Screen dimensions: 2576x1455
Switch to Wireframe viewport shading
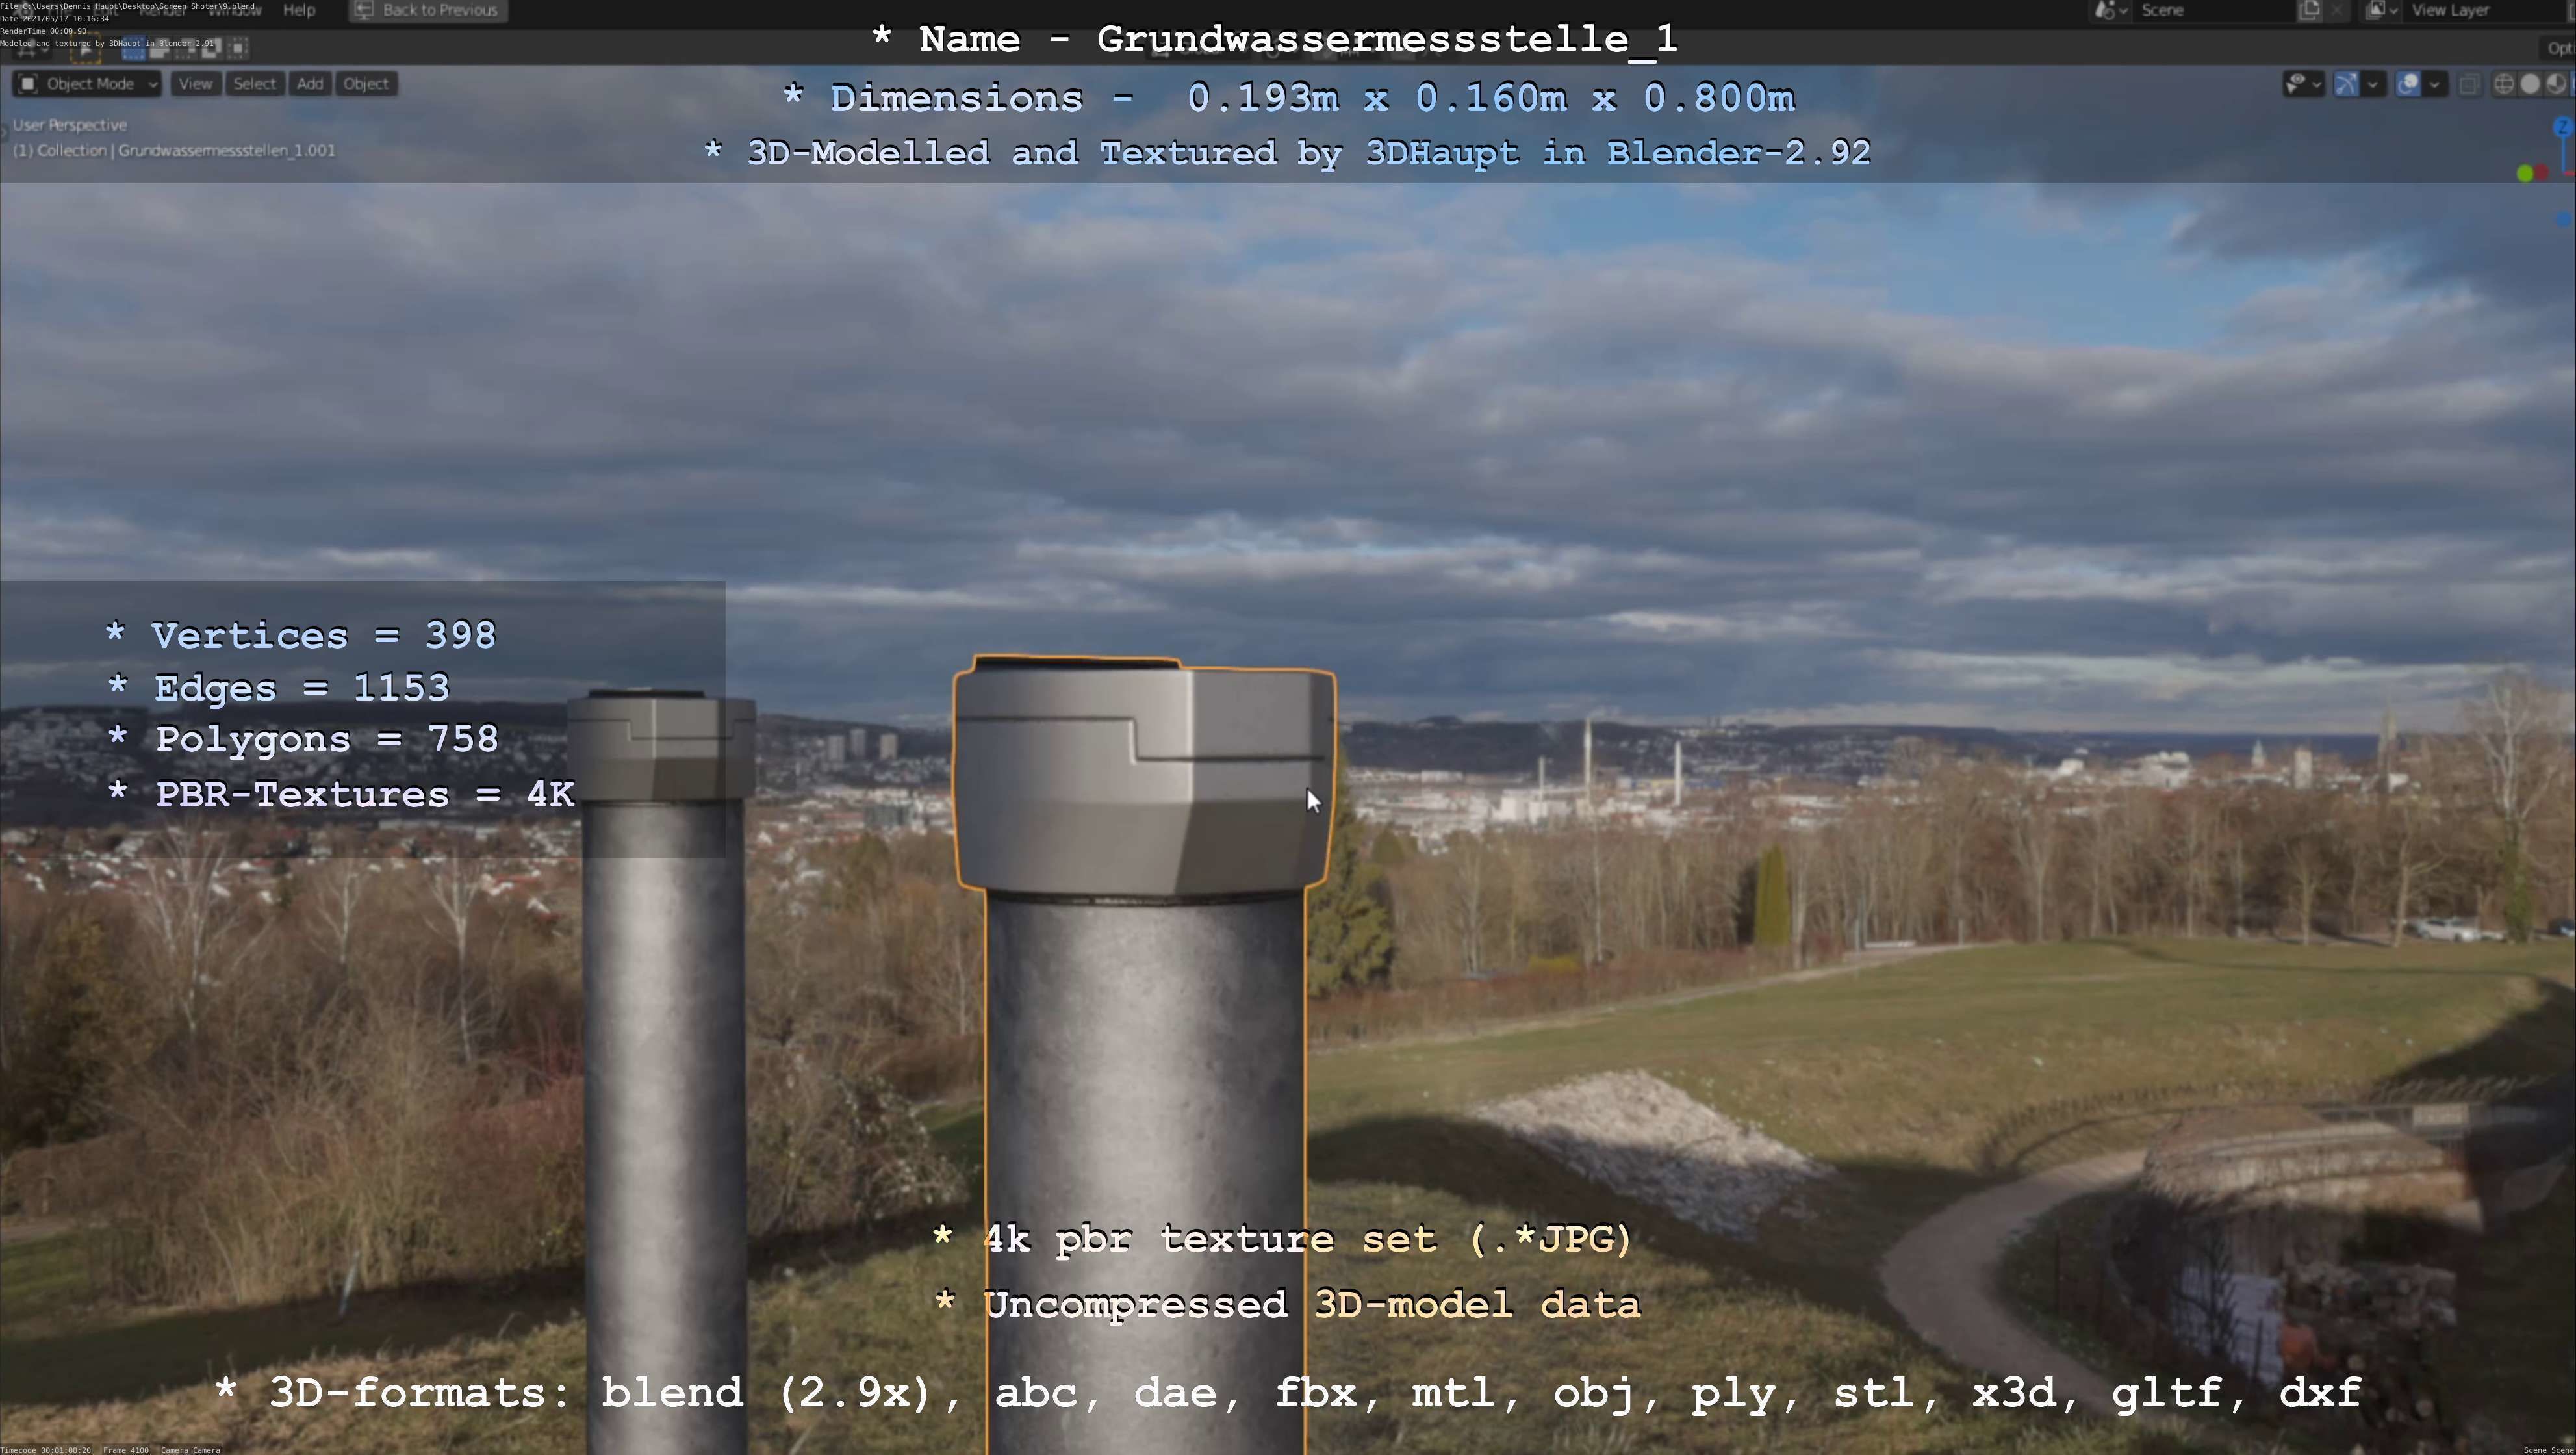click(x=2504, y=84)
